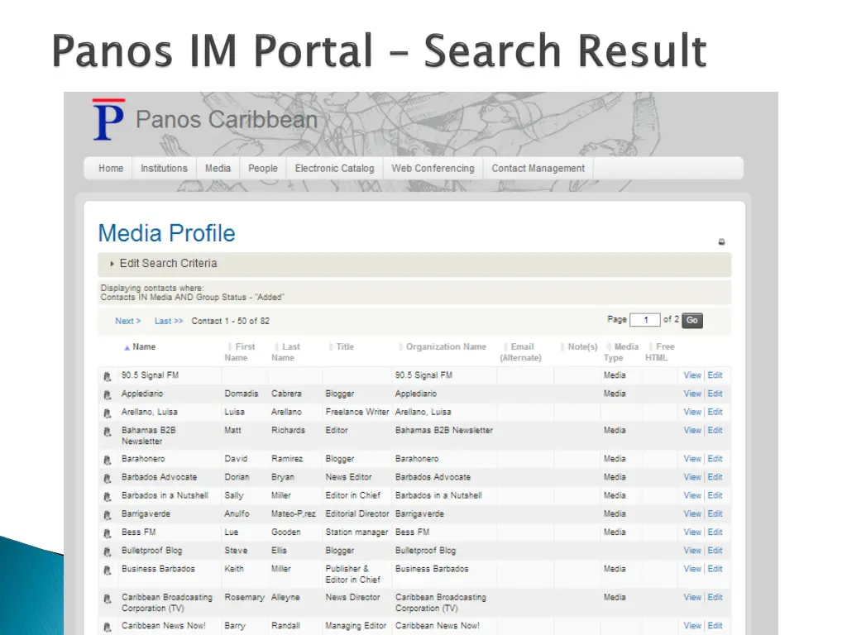The height and width of the screenshot is (635, 847).
Task: Click 'Station manager' title cell
Action: click(357, 532)
